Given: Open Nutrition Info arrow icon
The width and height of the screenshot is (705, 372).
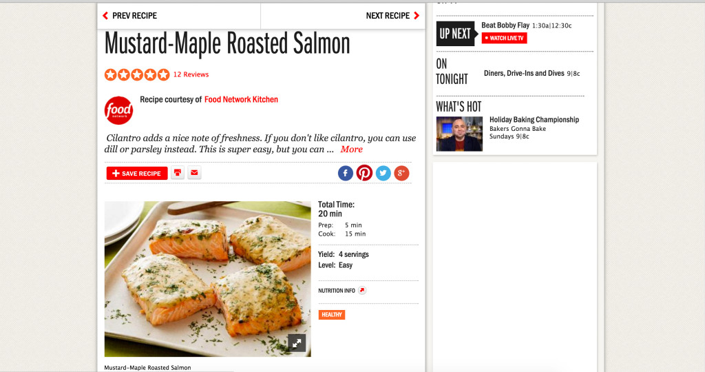Looking at the screenshot, I should point(362,291).
